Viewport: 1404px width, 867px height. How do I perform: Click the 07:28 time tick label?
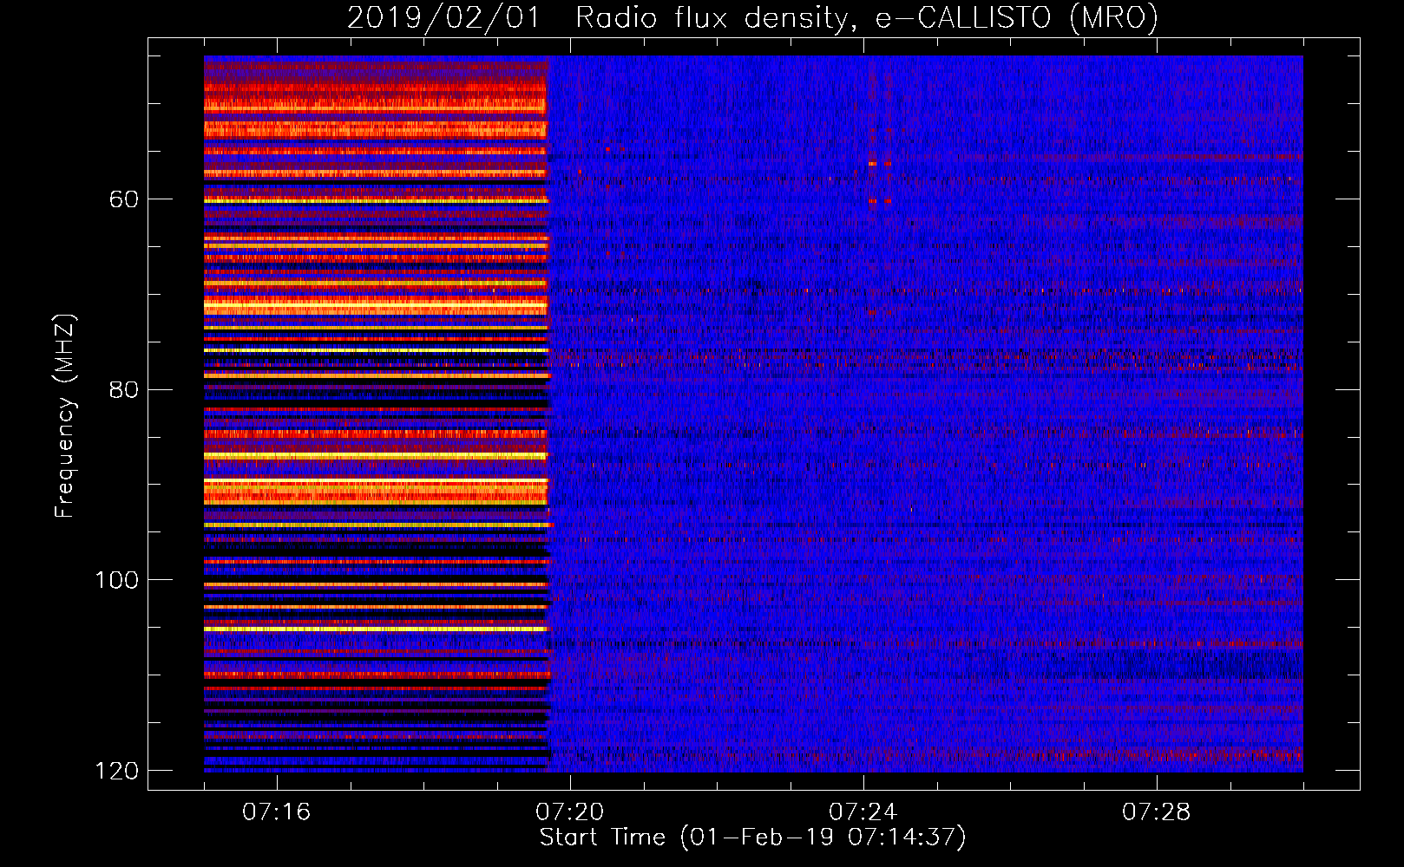[1156, 812]
